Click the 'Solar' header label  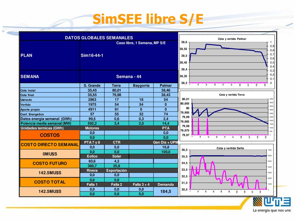117,156
